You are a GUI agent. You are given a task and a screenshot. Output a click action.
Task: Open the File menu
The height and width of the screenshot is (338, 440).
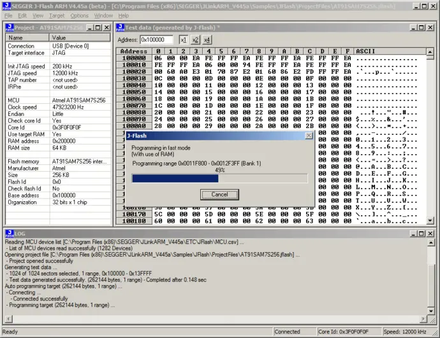(7, 15)
